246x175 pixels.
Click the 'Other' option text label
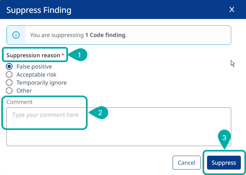tap(24, 91)
